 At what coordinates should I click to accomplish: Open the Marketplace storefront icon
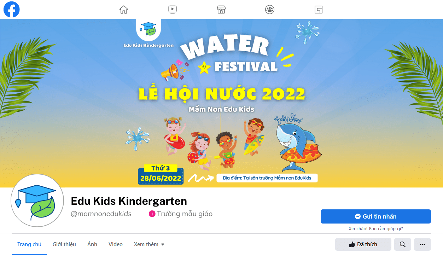coord(221,10)
